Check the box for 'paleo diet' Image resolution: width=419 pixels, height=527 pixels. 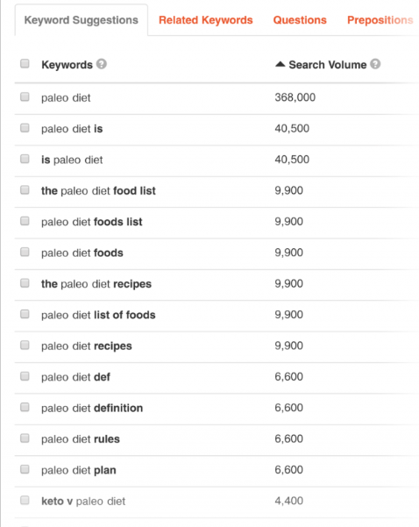point(25,96)
